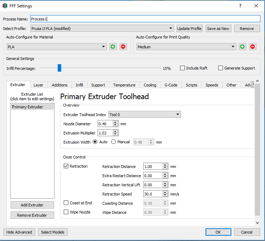Click the Remove Extruder button

coord(32,215)
